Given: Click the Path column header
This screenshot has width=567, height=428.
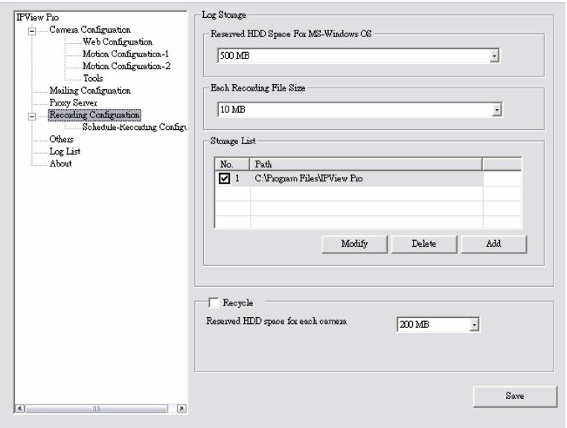Looking at the screenshot, I should tap(366, 164).
